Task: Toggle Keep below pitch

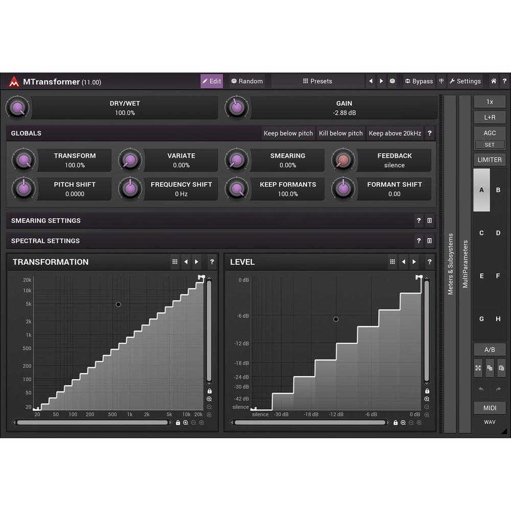Action: point(288,133)
